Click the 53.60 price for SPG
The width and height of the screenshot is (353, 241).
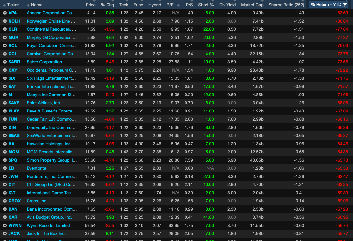point(90,160)
